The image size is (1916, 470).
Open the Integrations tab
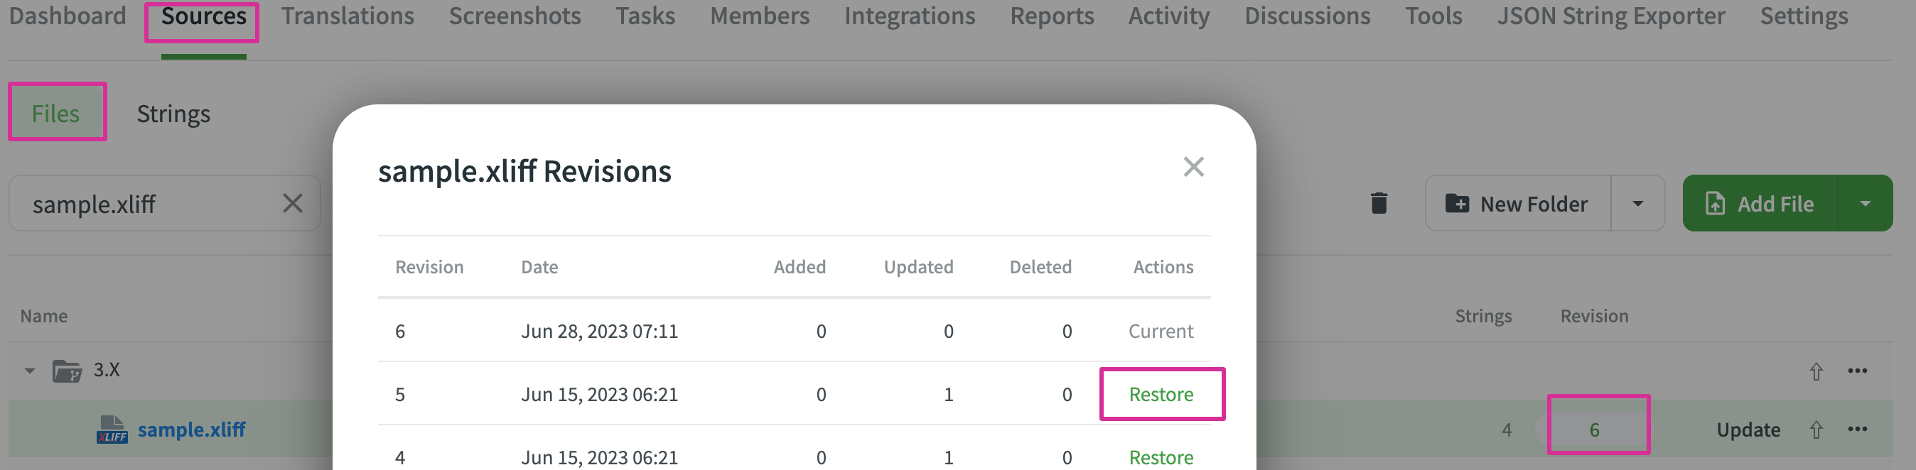click(910, 16)
